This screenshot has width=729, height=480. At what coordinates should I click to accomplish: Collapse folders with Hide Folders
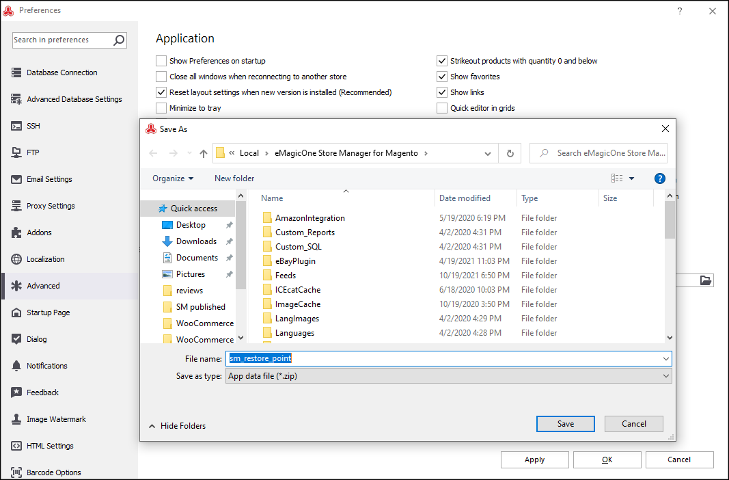click(x=177, y=426)
